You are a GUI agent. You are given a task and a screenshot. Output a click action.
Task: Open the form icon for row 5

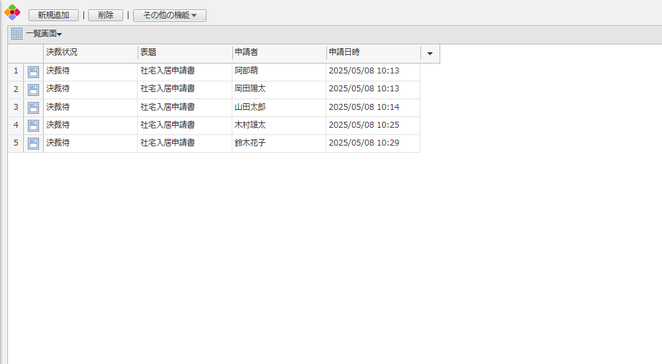click(33, 143)
